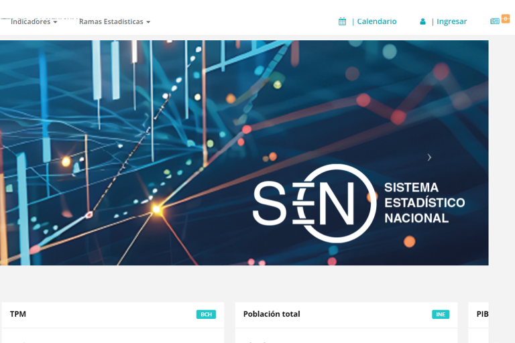The height and width of the screenshot is (343, 515).
Task: Expand the Indicadores dropdown menu
Action: [34, 21]
